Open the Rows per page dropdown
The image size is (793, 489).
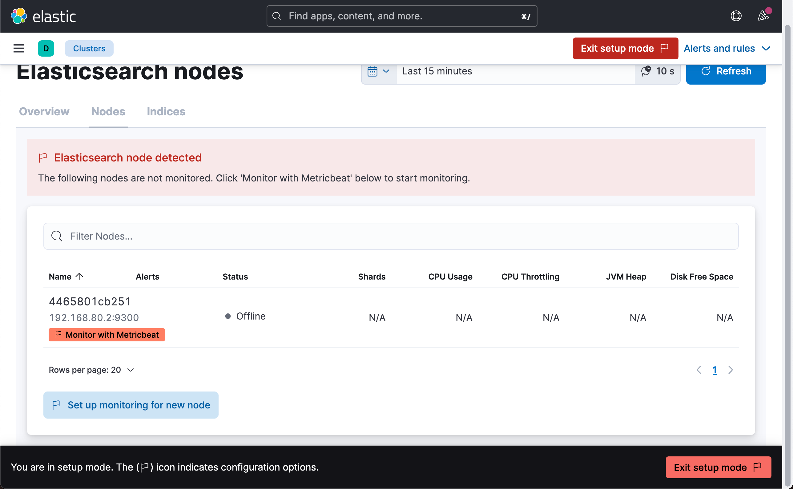(92, 370)
